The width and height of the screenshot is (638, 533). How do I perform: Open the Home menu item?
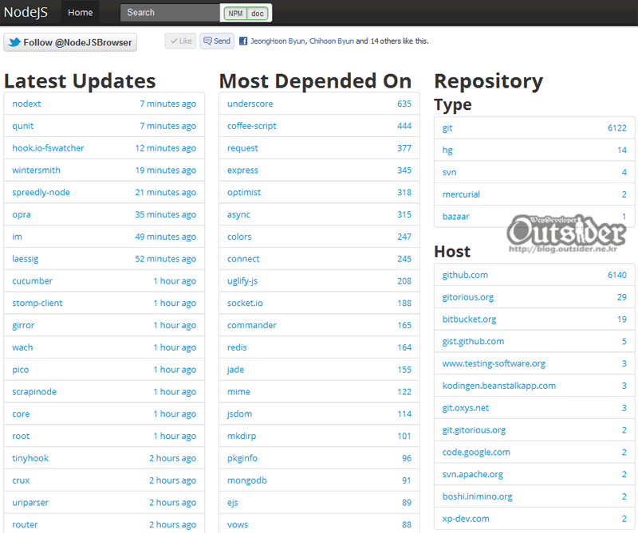(x=81, y=13)
